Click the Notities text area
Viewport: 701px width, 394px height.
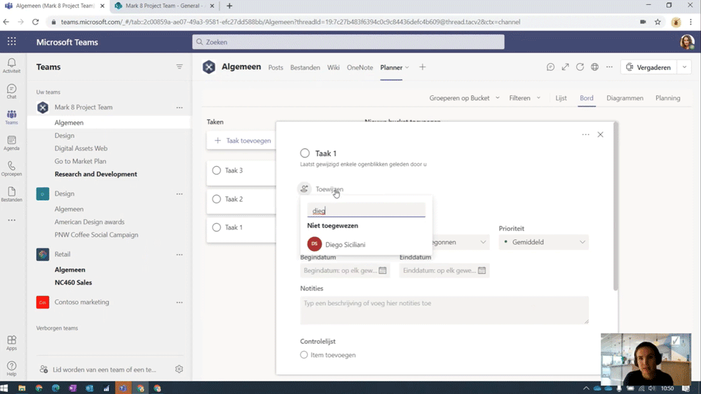pos(444,310)
